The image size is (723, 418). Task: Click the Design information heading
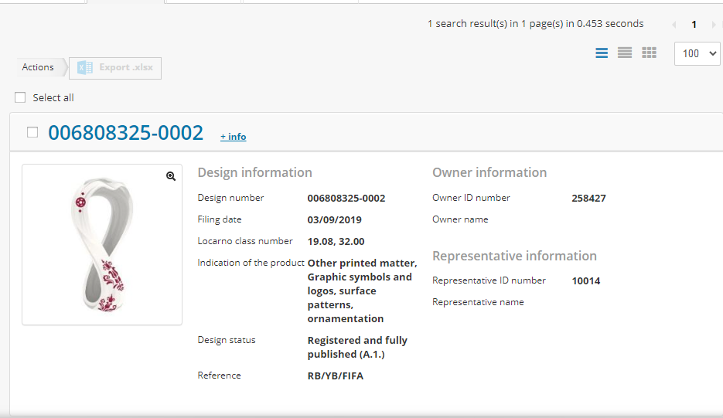pyautogui.click(x=254, y=172)
